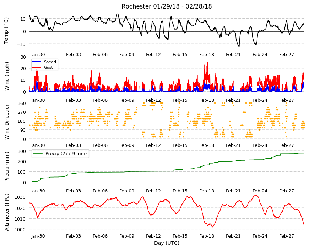309x249 pixels.
Task: Click the red Gust legend line
Action: coord(37,67)
